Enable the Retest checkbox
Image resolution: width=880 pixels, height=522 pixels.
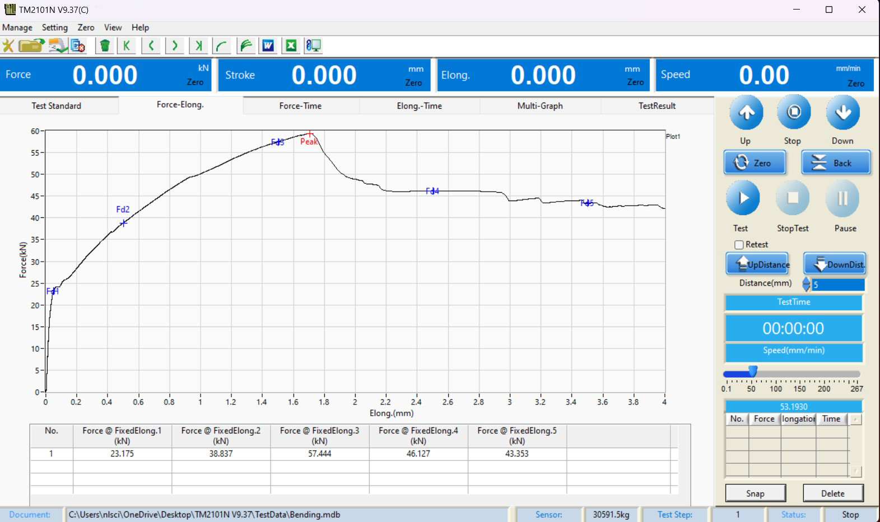(x=739, y=245)
